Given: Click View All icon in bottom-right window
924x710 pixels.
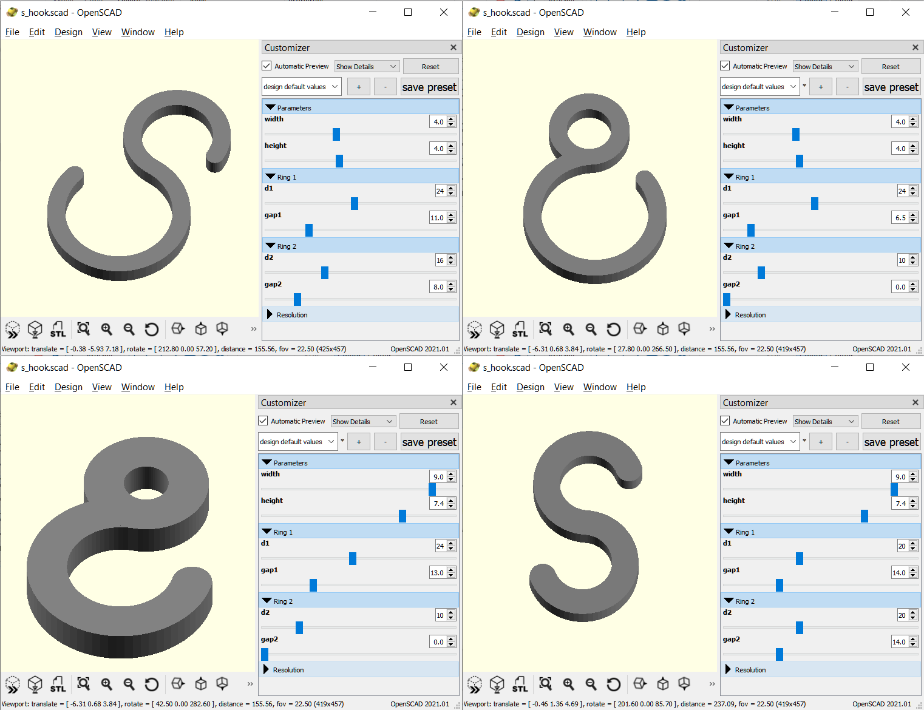Looking at the screenshot, I should [545, 684].
